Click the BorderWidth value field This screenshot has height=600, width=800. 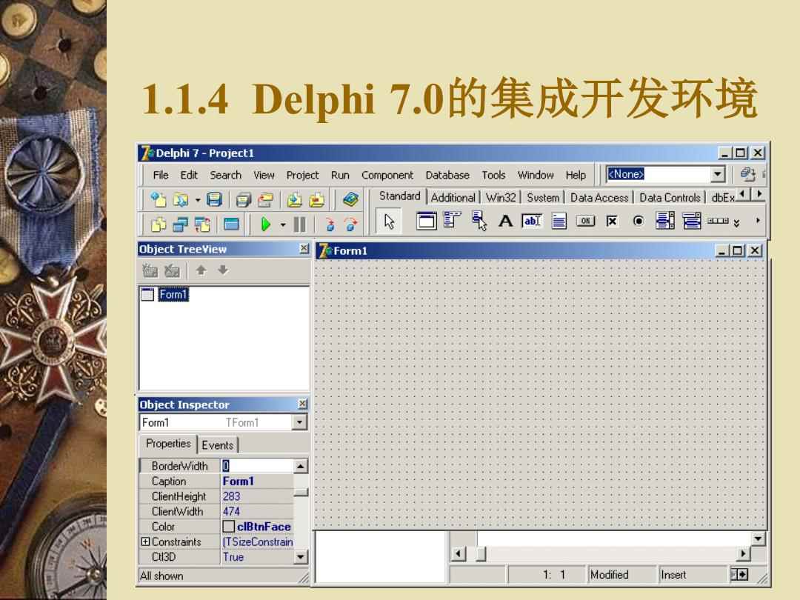pos(257,466)
